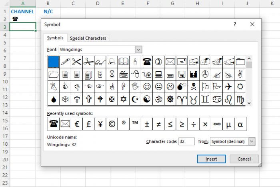
Task: Select the copyright symbol in recently used
Action: (112, 124)
